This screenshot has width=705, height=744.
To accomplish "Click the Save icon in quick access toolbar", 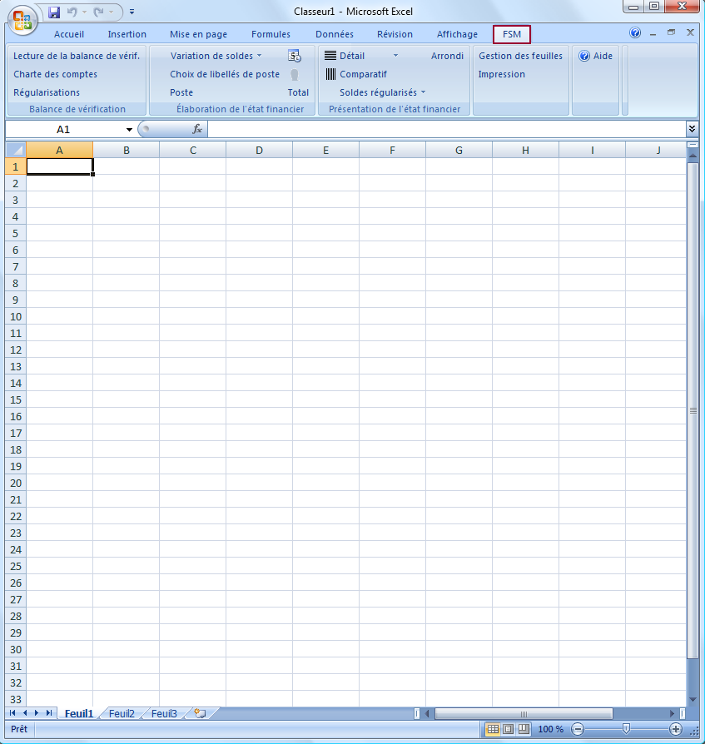I will (54, 12).
